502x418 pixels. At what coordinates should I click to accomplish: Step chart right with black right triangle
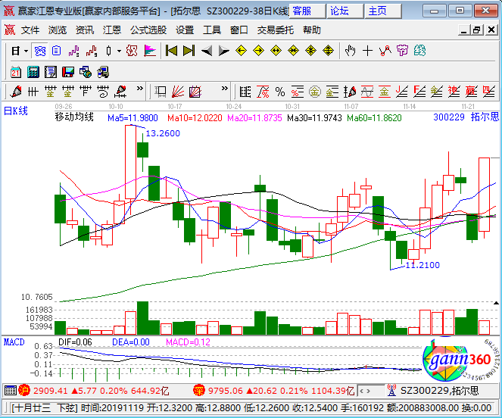(x=224, y=51)
